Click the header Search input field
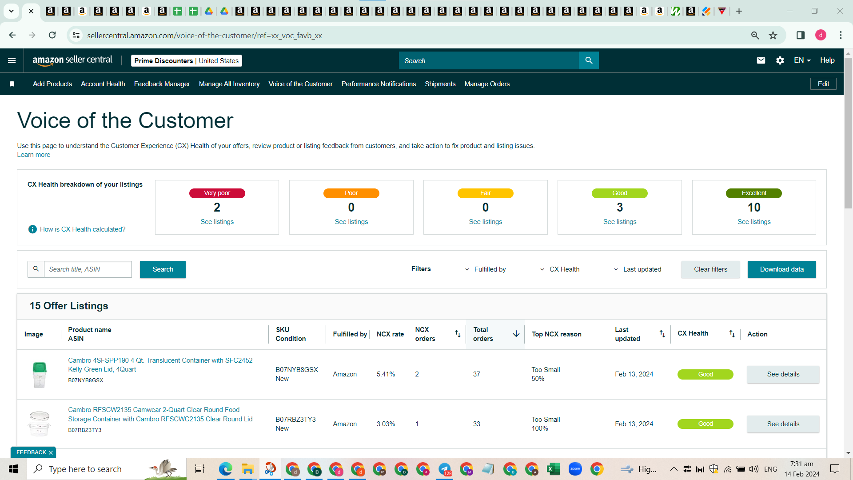The height and width of the screenshot is (480, 853). tap(489, 60)
